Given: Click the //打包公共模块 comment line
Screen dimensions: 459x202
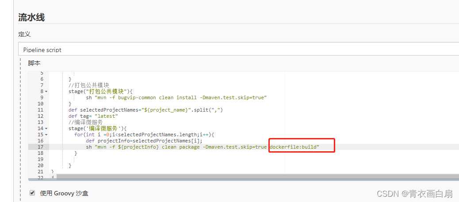Looking at the screenshot, I should tap(89, 85).
